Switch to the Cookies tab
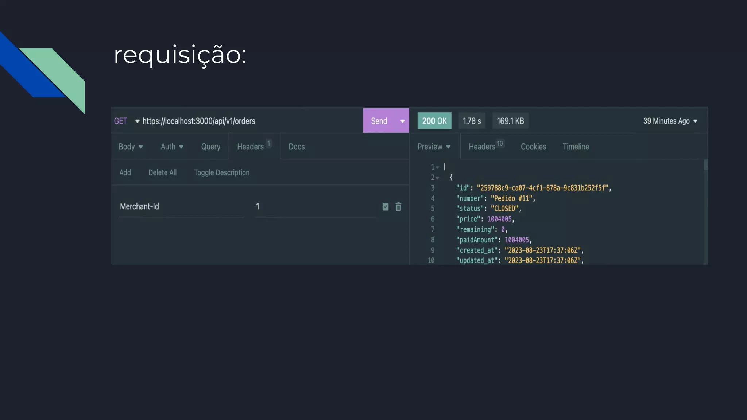Screen dimensions: 747x420 click(x=533, y=147)
